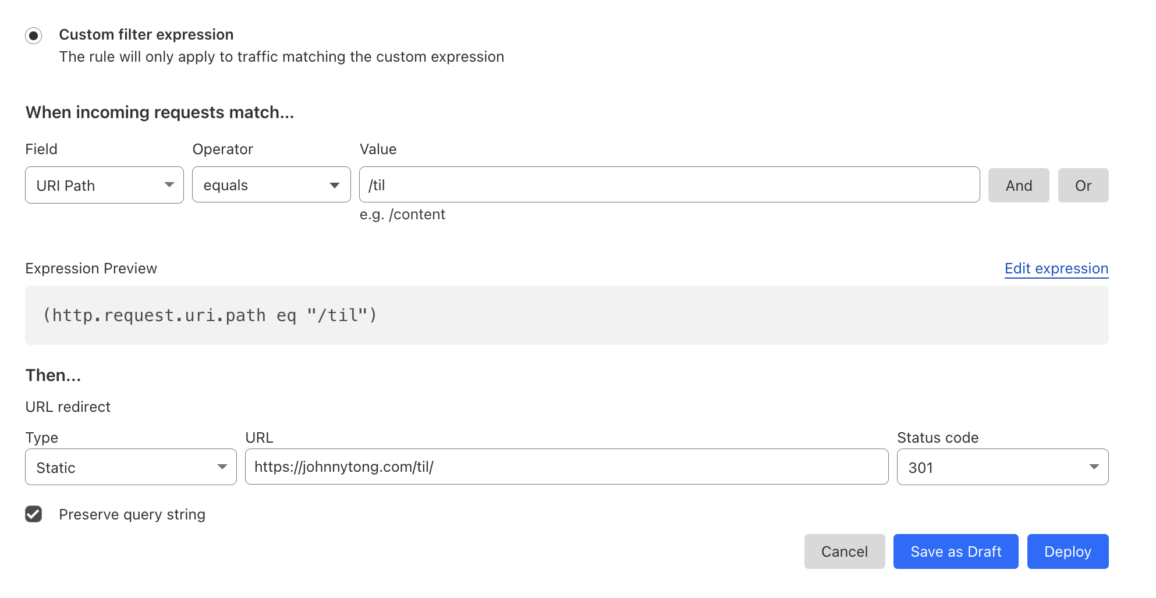
Task: Click the caret arrow in the Type selector
Action: click(x=222, y=467)
